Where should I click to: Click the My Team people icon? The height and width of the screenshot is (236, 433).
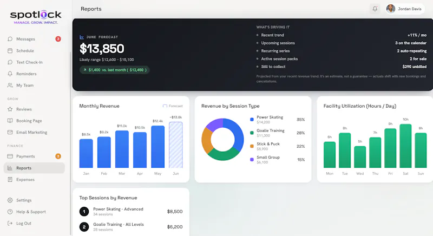click(10, 86)
